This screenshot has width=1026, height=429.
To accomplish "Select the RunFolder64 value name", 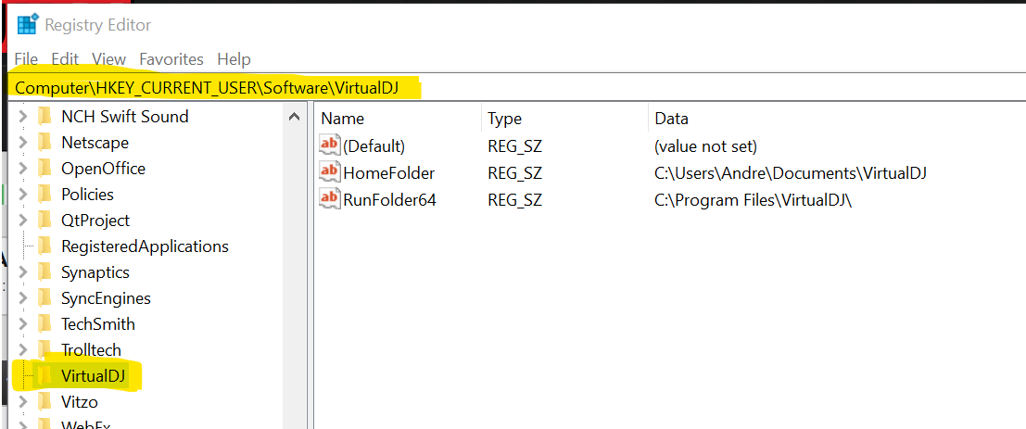I will tap(390, 200).
